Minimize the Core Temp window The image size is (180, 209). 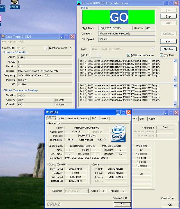click(x=61, y=37)
